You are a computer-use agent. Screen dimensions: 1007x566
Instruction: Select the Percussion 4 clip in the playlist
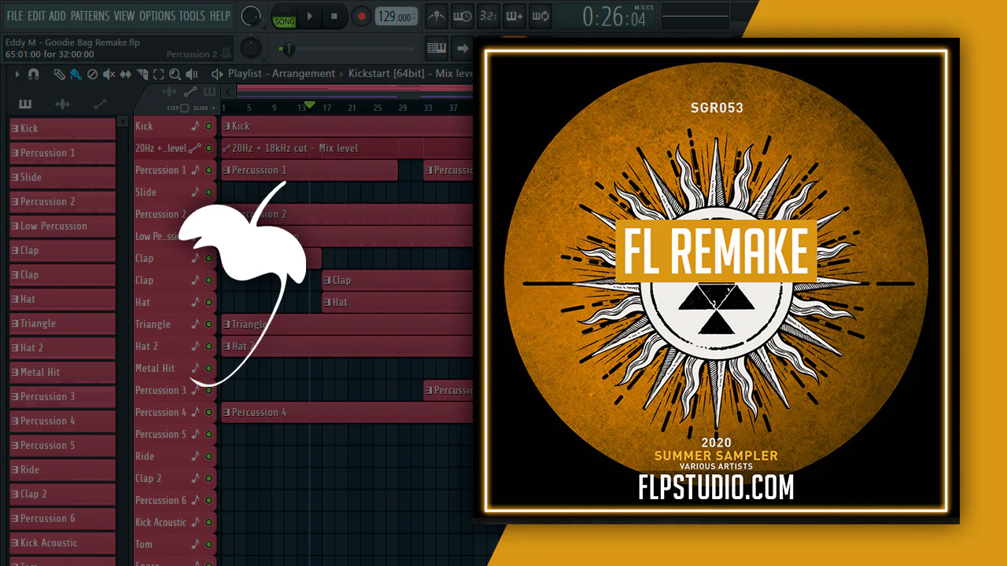click(x=347, y=412)
